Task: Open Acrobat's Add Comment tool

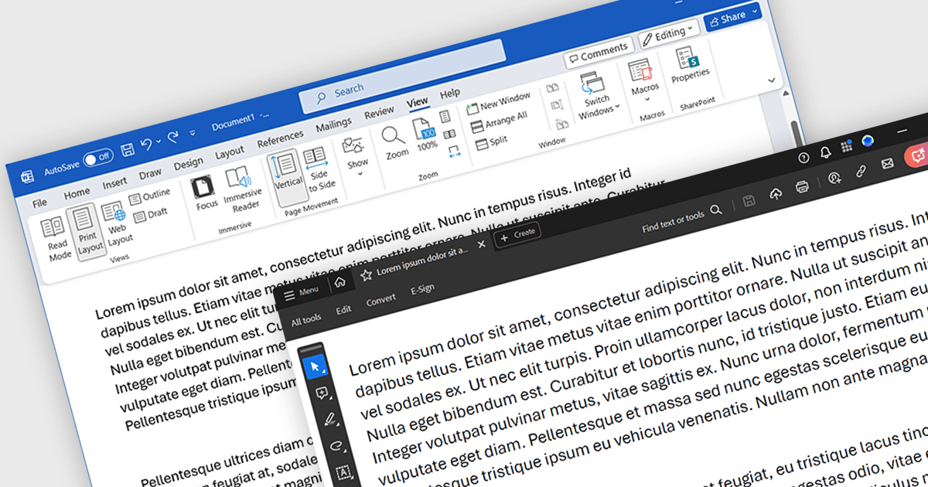Action: coord(322,393)
